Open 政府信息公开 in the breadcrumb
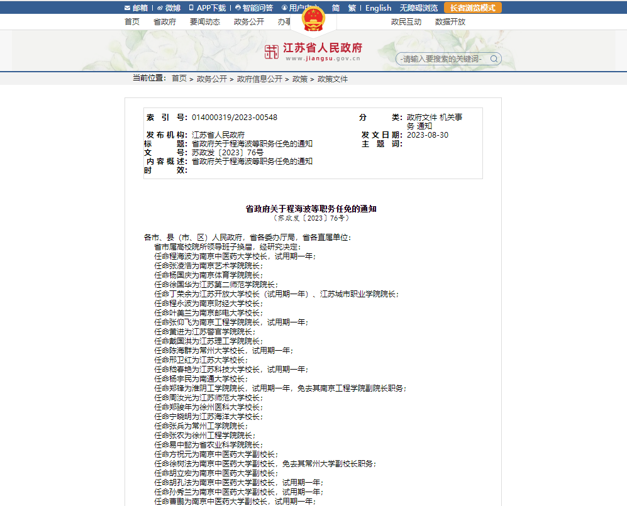Image resolution: width=627 pixels, height=506 pixels. [260, 79]
